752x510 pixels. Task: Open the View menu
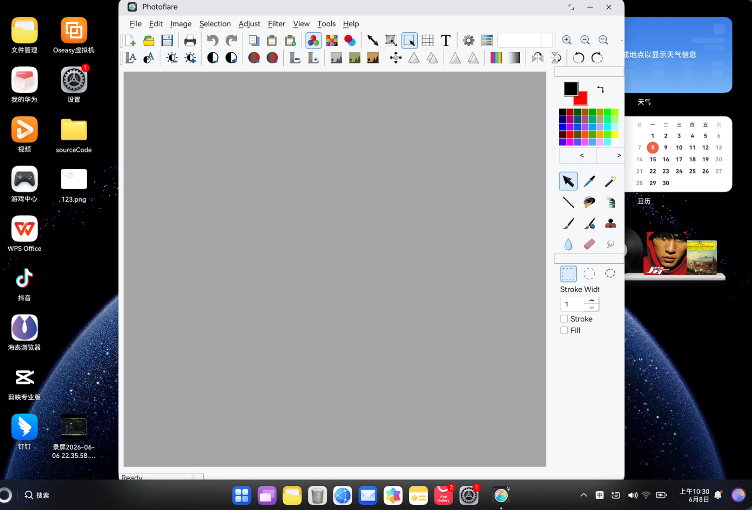[301, 24]
